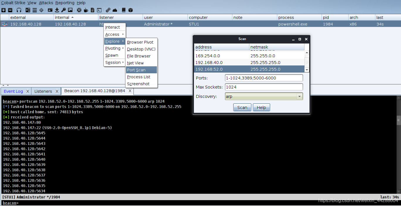401x206 pixels.
Task: Close the Event Log tab
Action: [28, 91]
